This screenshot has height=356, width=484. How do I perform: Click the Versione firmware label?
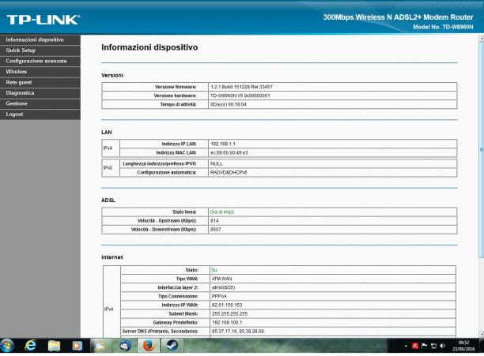(x=176, y=87)
